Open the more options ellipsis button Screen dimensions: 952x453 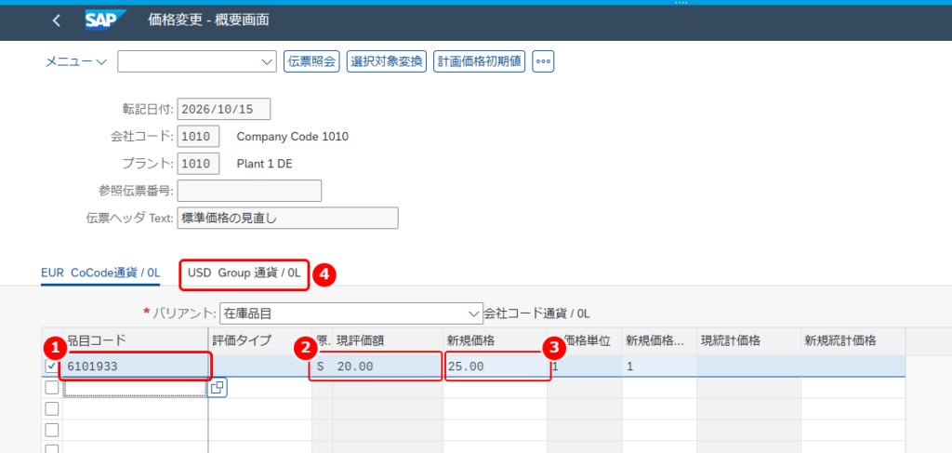coord(543,61)
